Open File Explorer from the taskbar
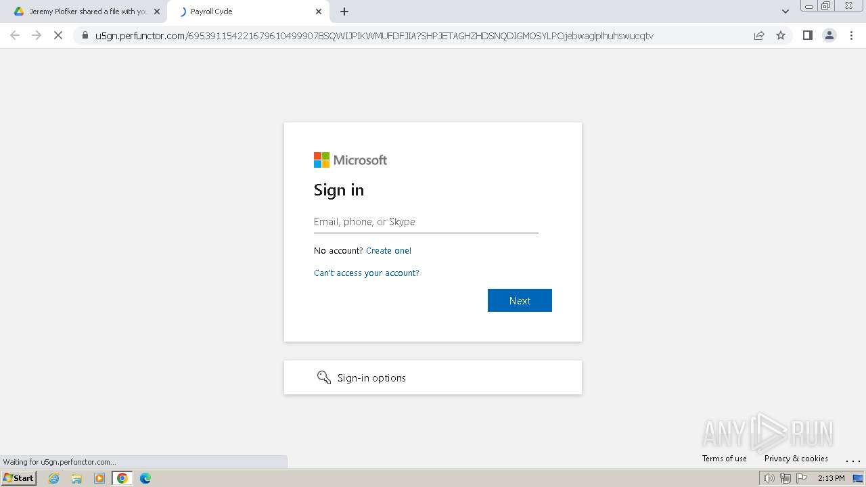The height and width of the screenshot is (487, 866). [x=76, y=478]
